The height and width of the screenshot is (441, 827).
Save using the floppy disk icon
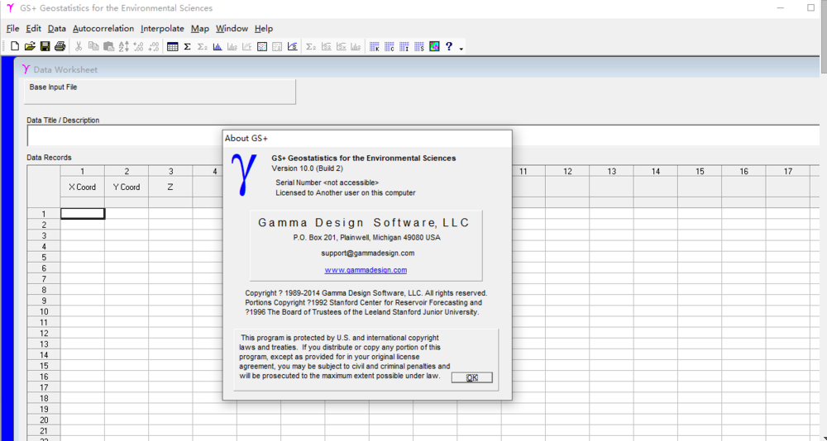[x=45, y=46]
